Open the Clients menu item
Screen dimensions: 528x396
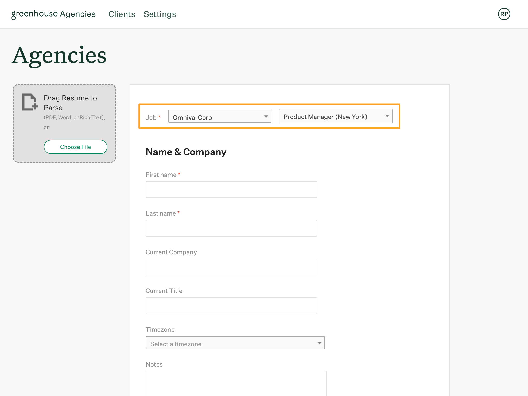click(121, 14)
